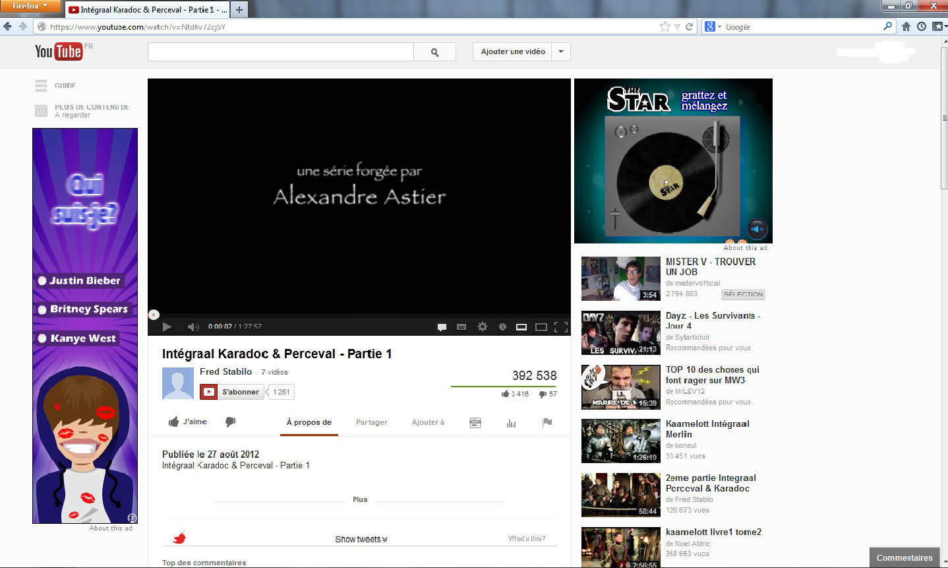The image size is (948, 568).
Task: Open the Commentaires panel button
Action: point(904,557)
